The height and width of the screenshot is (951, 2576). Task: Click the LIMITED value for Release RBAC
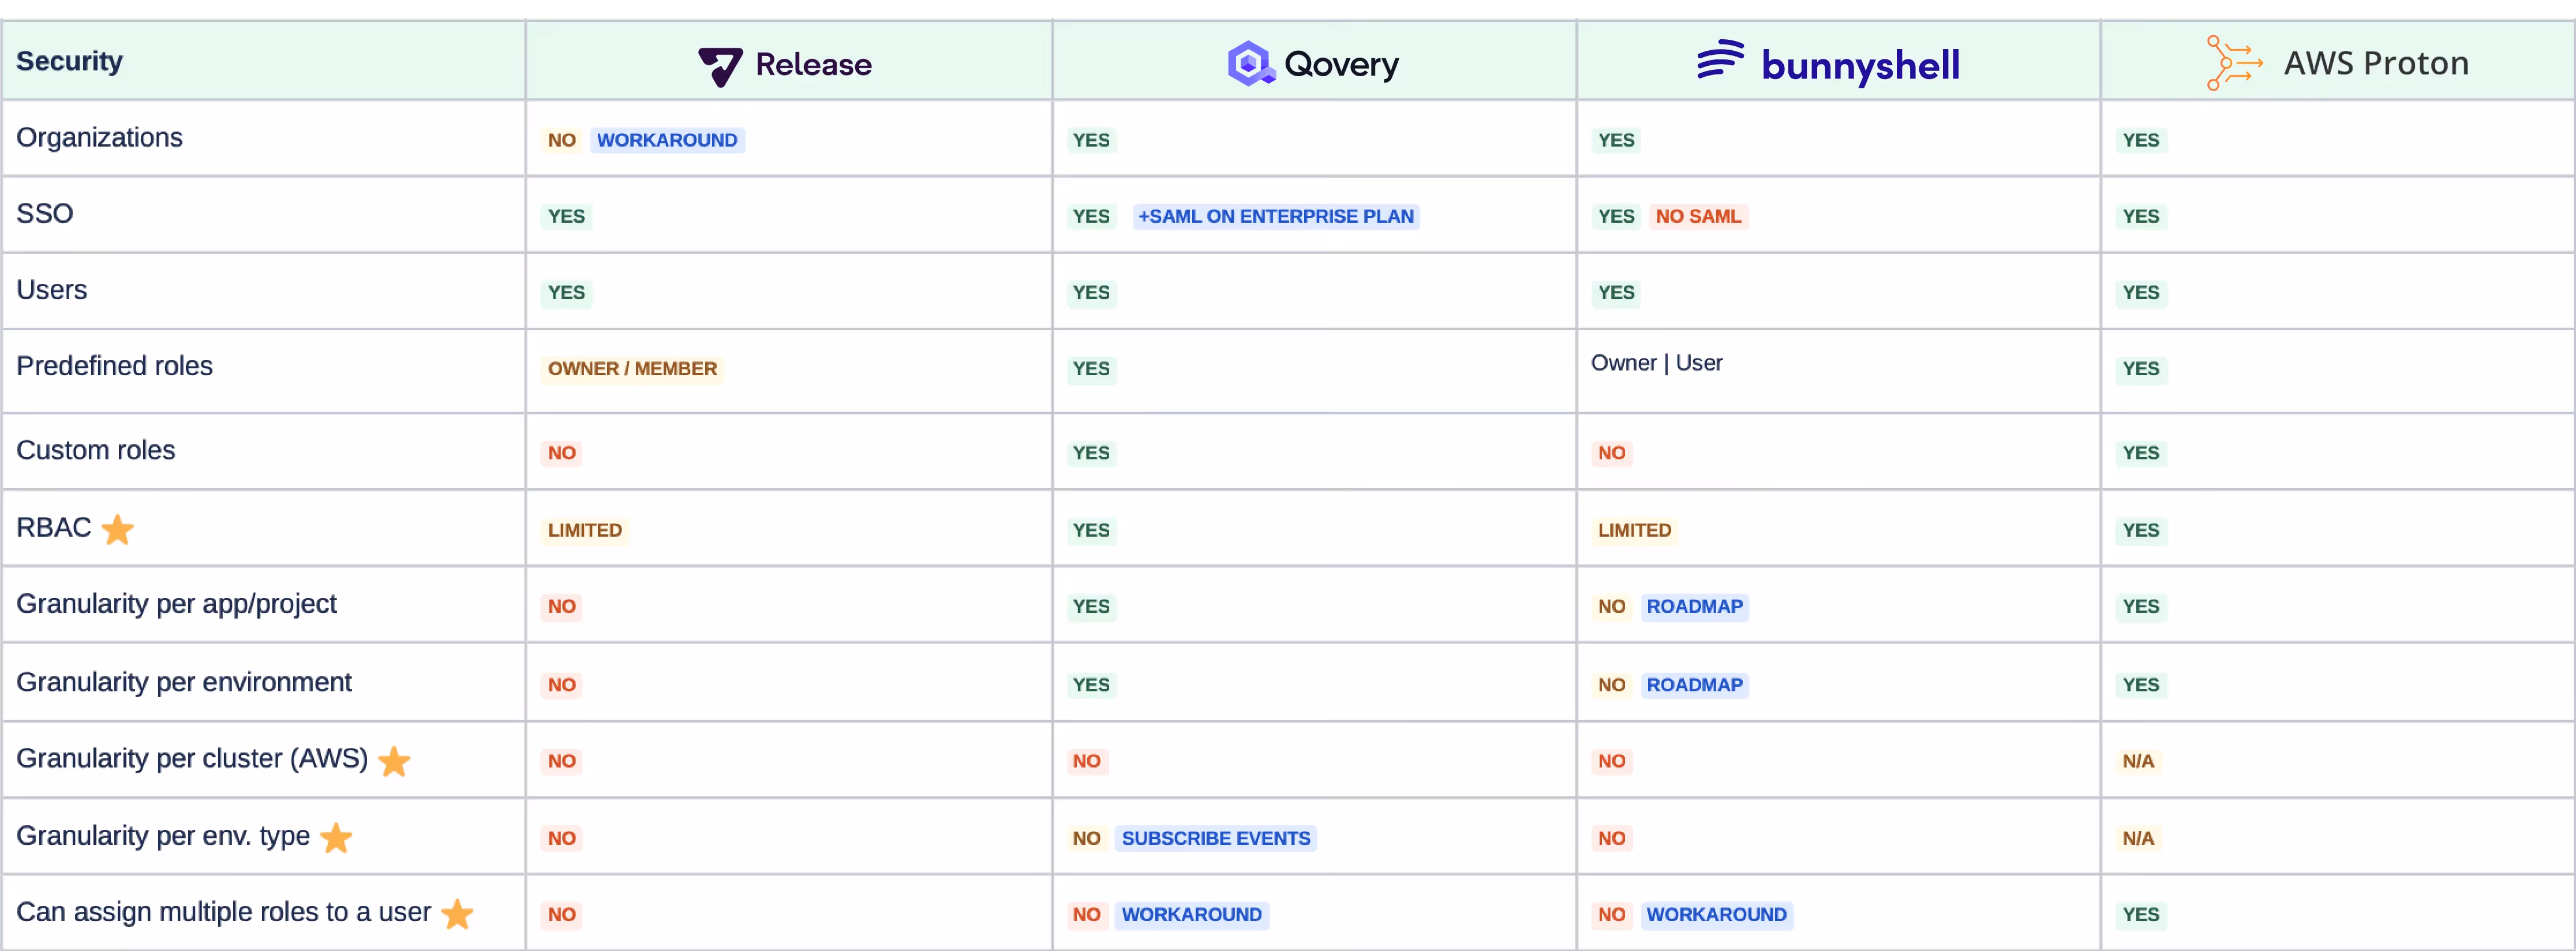[x=584, y=530]
